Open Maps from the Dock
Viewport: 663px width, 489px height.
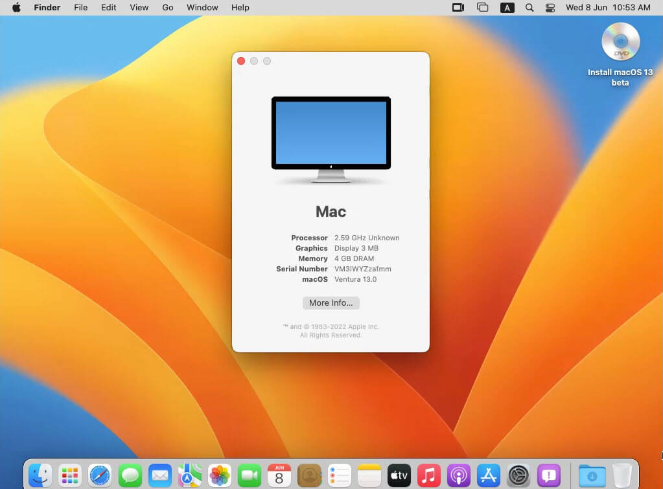click(x=190, y=475)
